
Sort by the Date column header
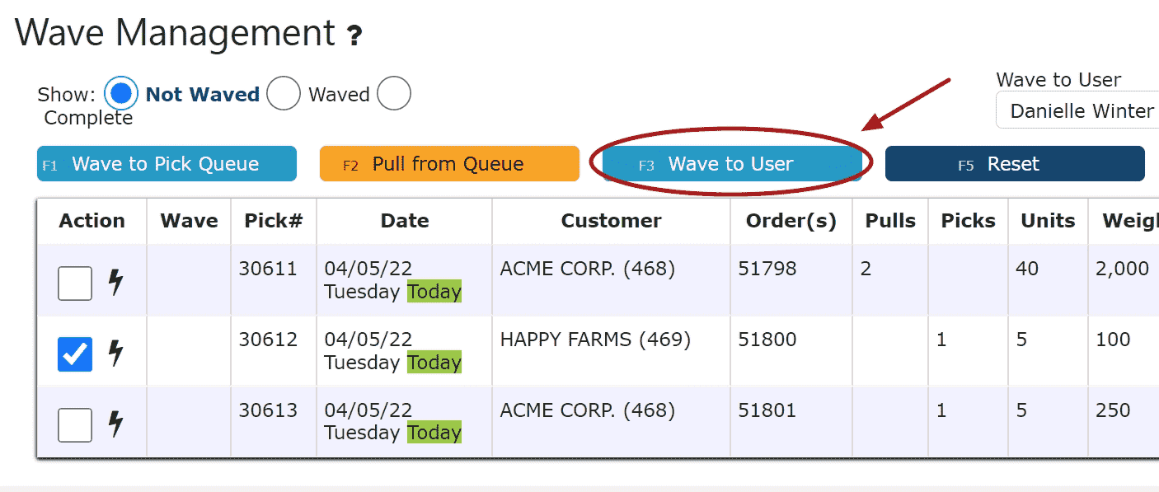tap(405, 221)
